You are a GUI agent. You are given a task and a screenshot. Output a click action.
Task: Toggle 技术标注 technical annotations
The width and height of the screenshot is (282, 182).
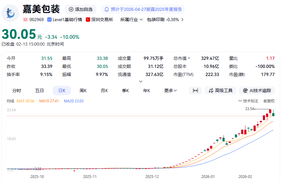tap(248, 101)
